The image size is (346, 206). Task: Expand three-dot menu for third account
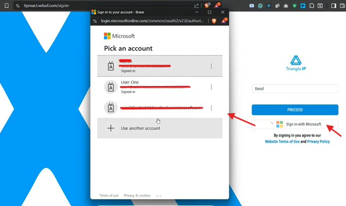coord(211,108)
